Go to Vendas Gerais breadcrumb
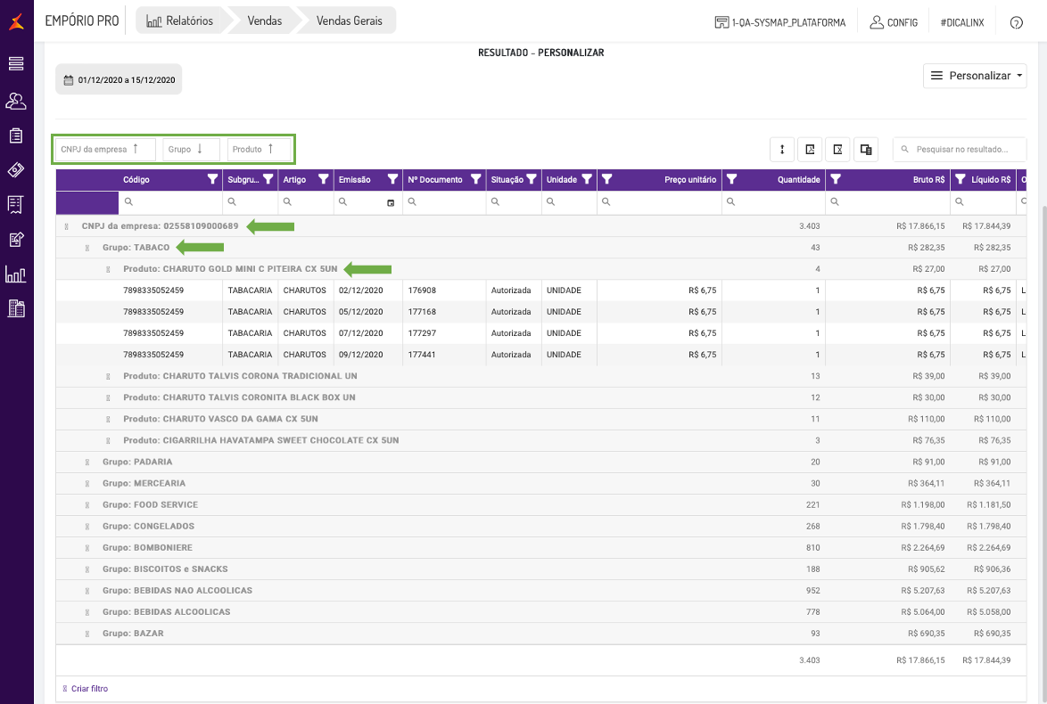This screenshot has width=1047, height=704. [350, 20]
